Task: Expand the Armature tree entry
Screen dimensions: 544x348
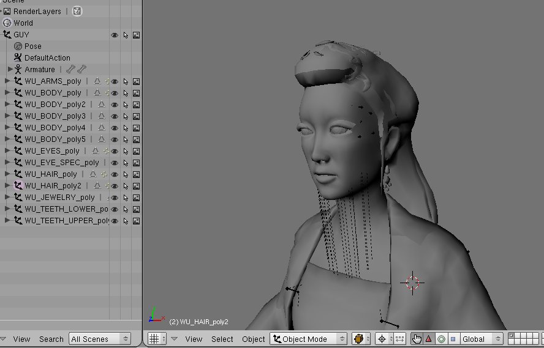Action: 10,69
